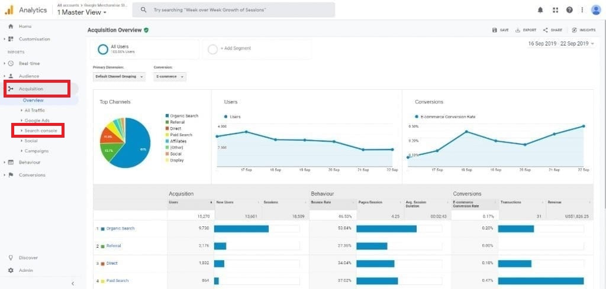Click the Discover lightbulb icon
The width and height of the screenshot is (606, 289).
(x=11, y=257)
